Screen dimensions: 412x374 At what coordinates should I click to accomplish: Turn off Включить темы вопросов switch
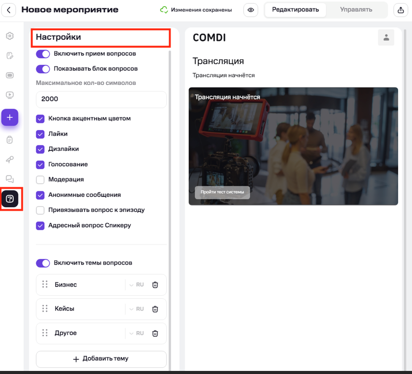tap(43, 263)
